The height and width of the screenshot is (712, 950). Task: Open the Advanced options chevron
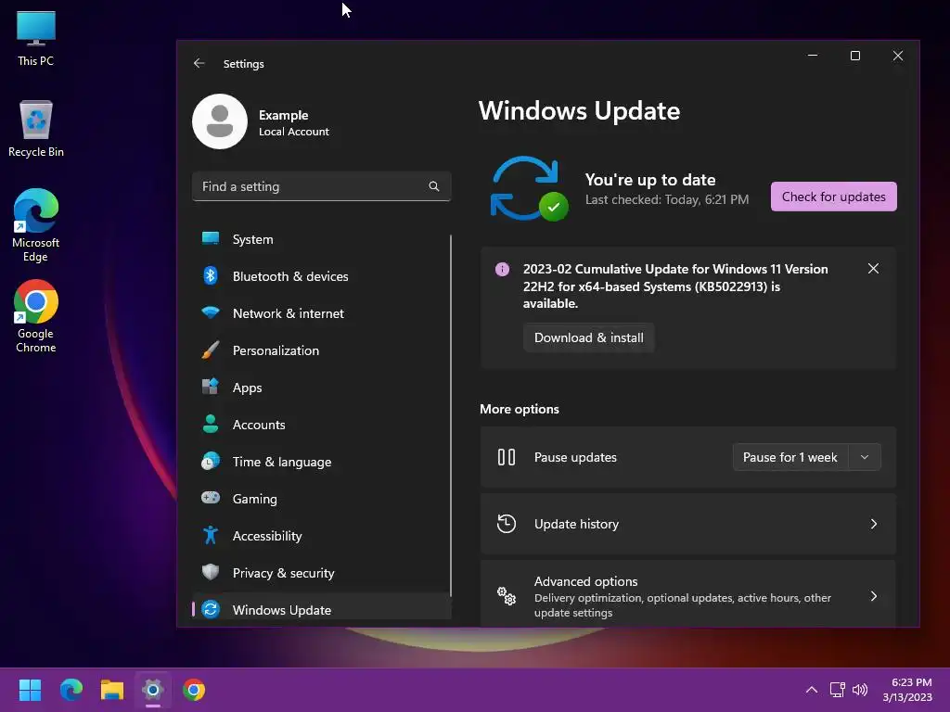coord(874,596)
